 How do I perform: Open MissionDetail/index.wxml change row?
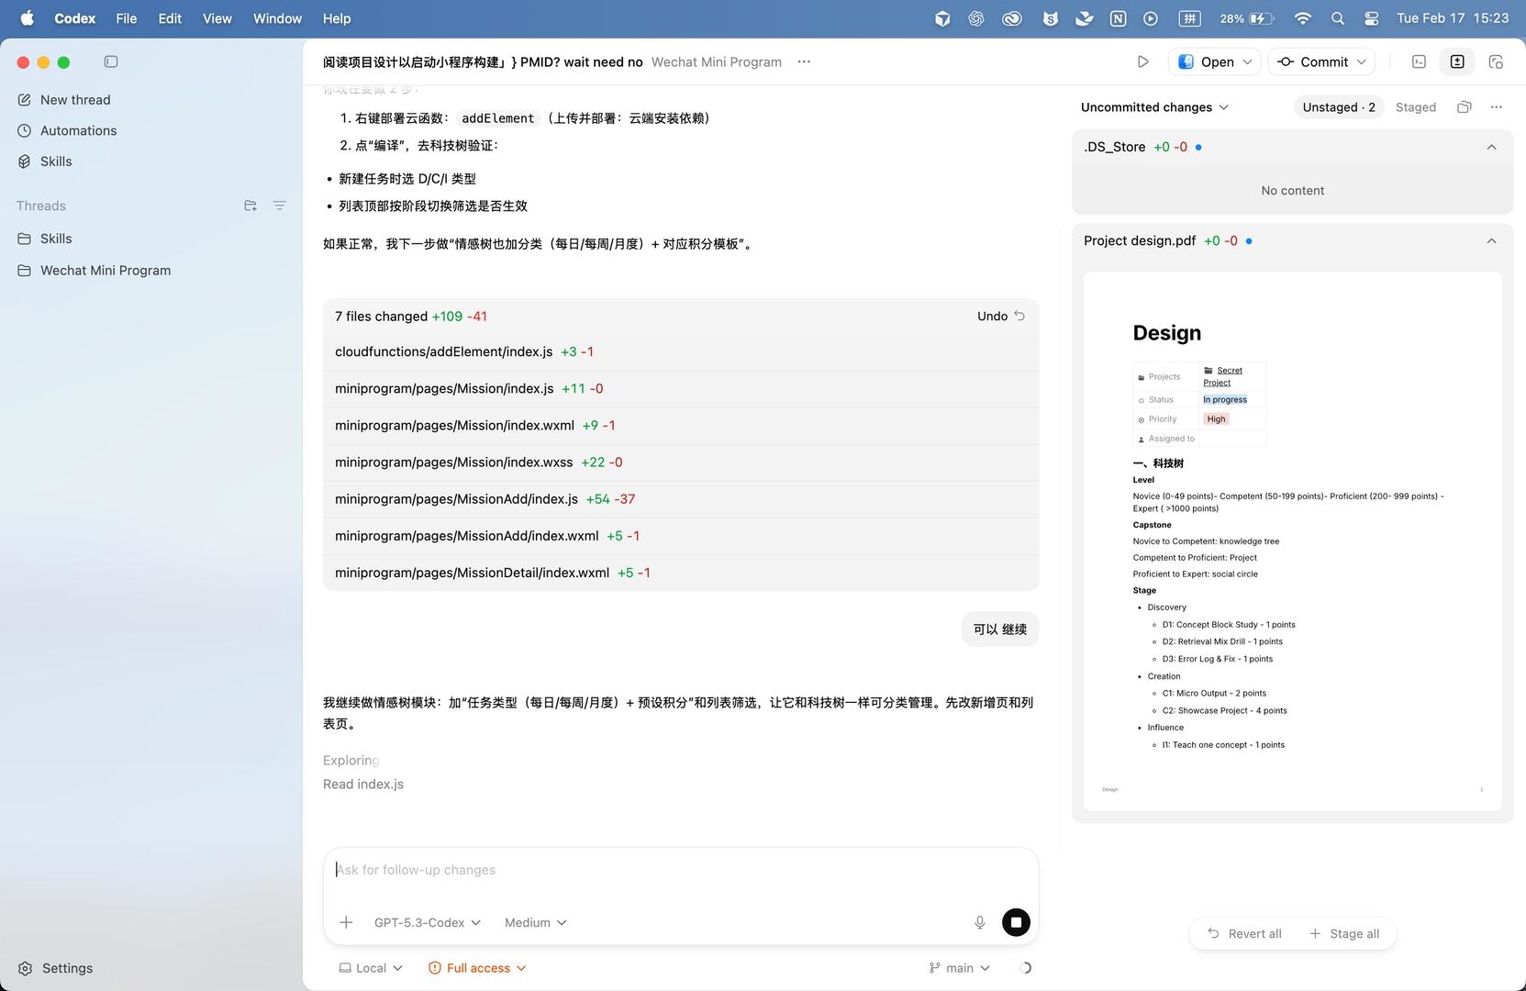click(681, 573)
